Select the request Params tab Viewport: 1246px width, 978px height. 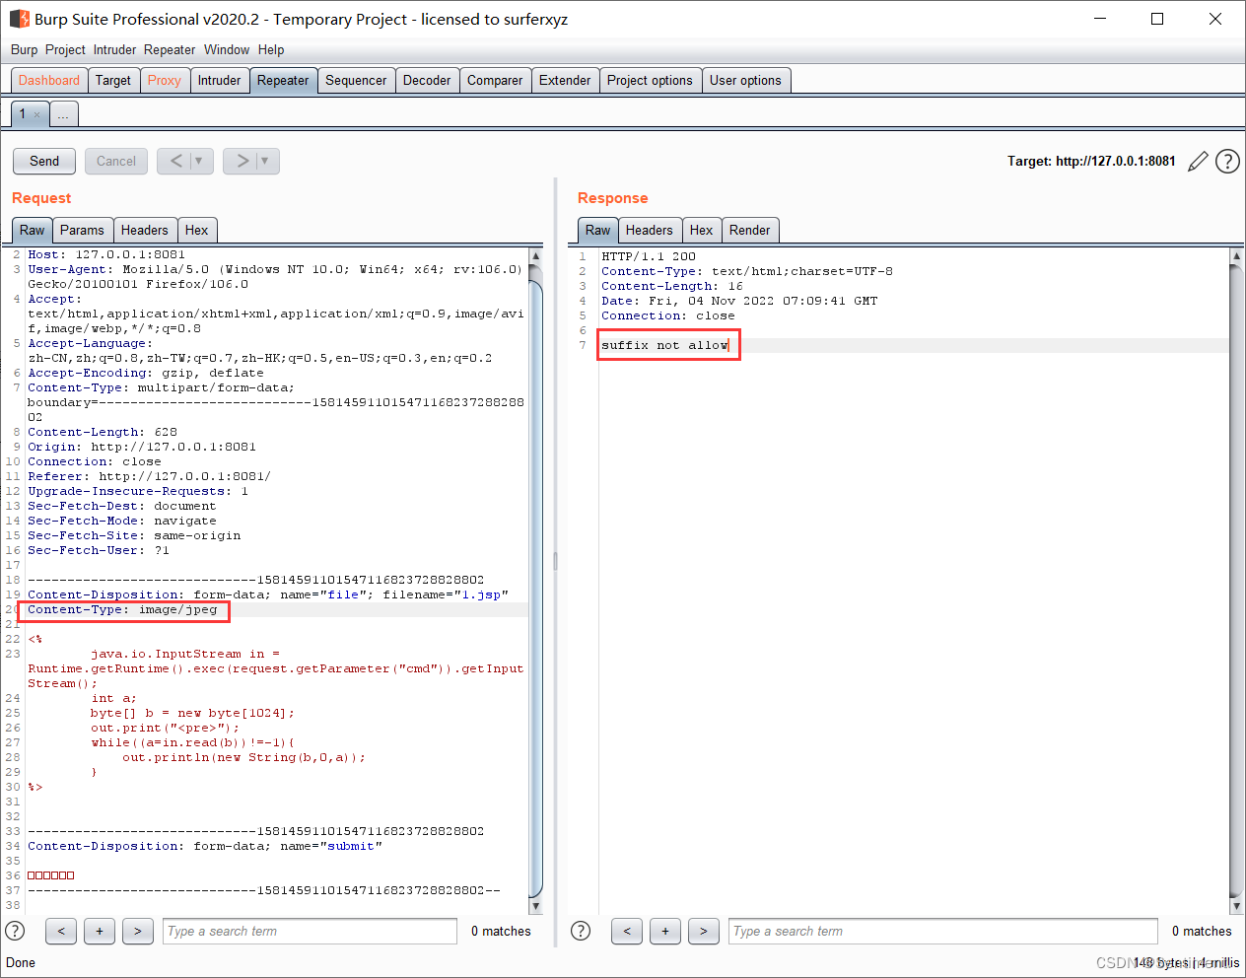click(82, 230)
